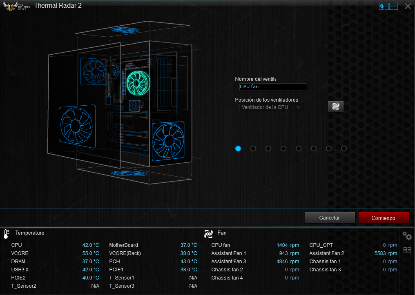
Task: Select the large rear fan in the upper case interior
Action: click(93, 71)
